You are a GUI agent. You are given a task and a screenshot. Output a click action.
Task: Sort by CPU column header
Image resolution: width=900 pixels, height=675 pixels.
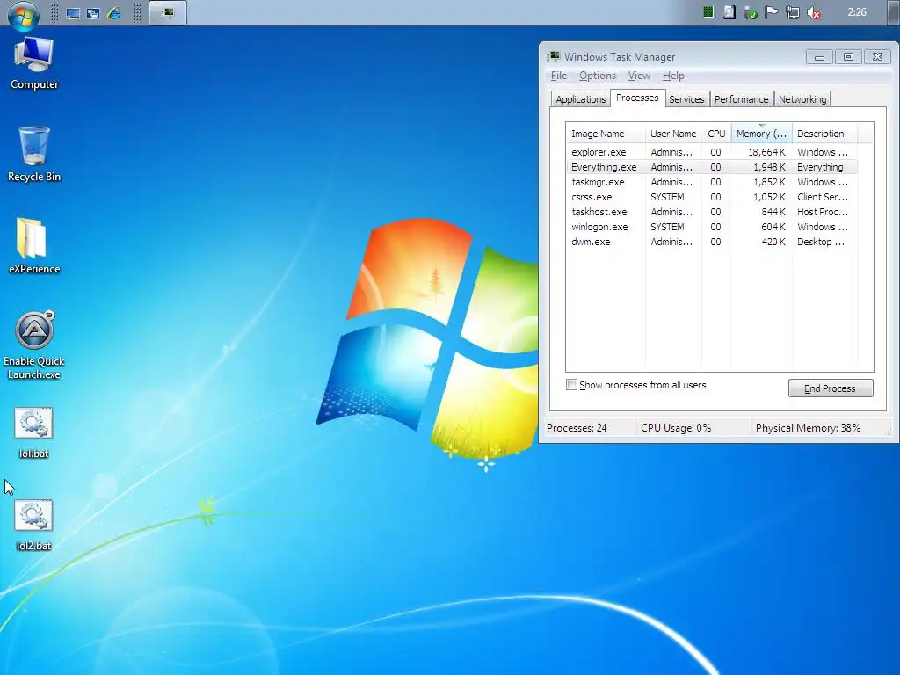[715, 134]
